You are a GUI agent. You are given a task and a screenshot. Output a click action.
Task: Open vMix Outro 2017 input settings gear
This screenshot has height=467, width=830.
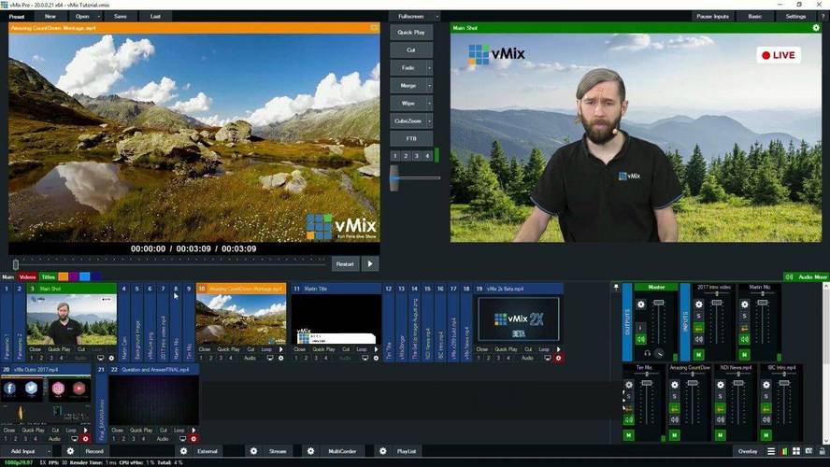point(86,438)
